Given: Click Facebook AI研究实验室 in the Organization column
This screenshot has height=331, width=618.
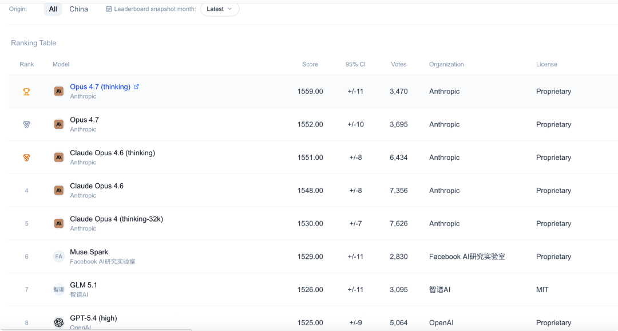Looking at the screenshot, I should click(467, 257).
